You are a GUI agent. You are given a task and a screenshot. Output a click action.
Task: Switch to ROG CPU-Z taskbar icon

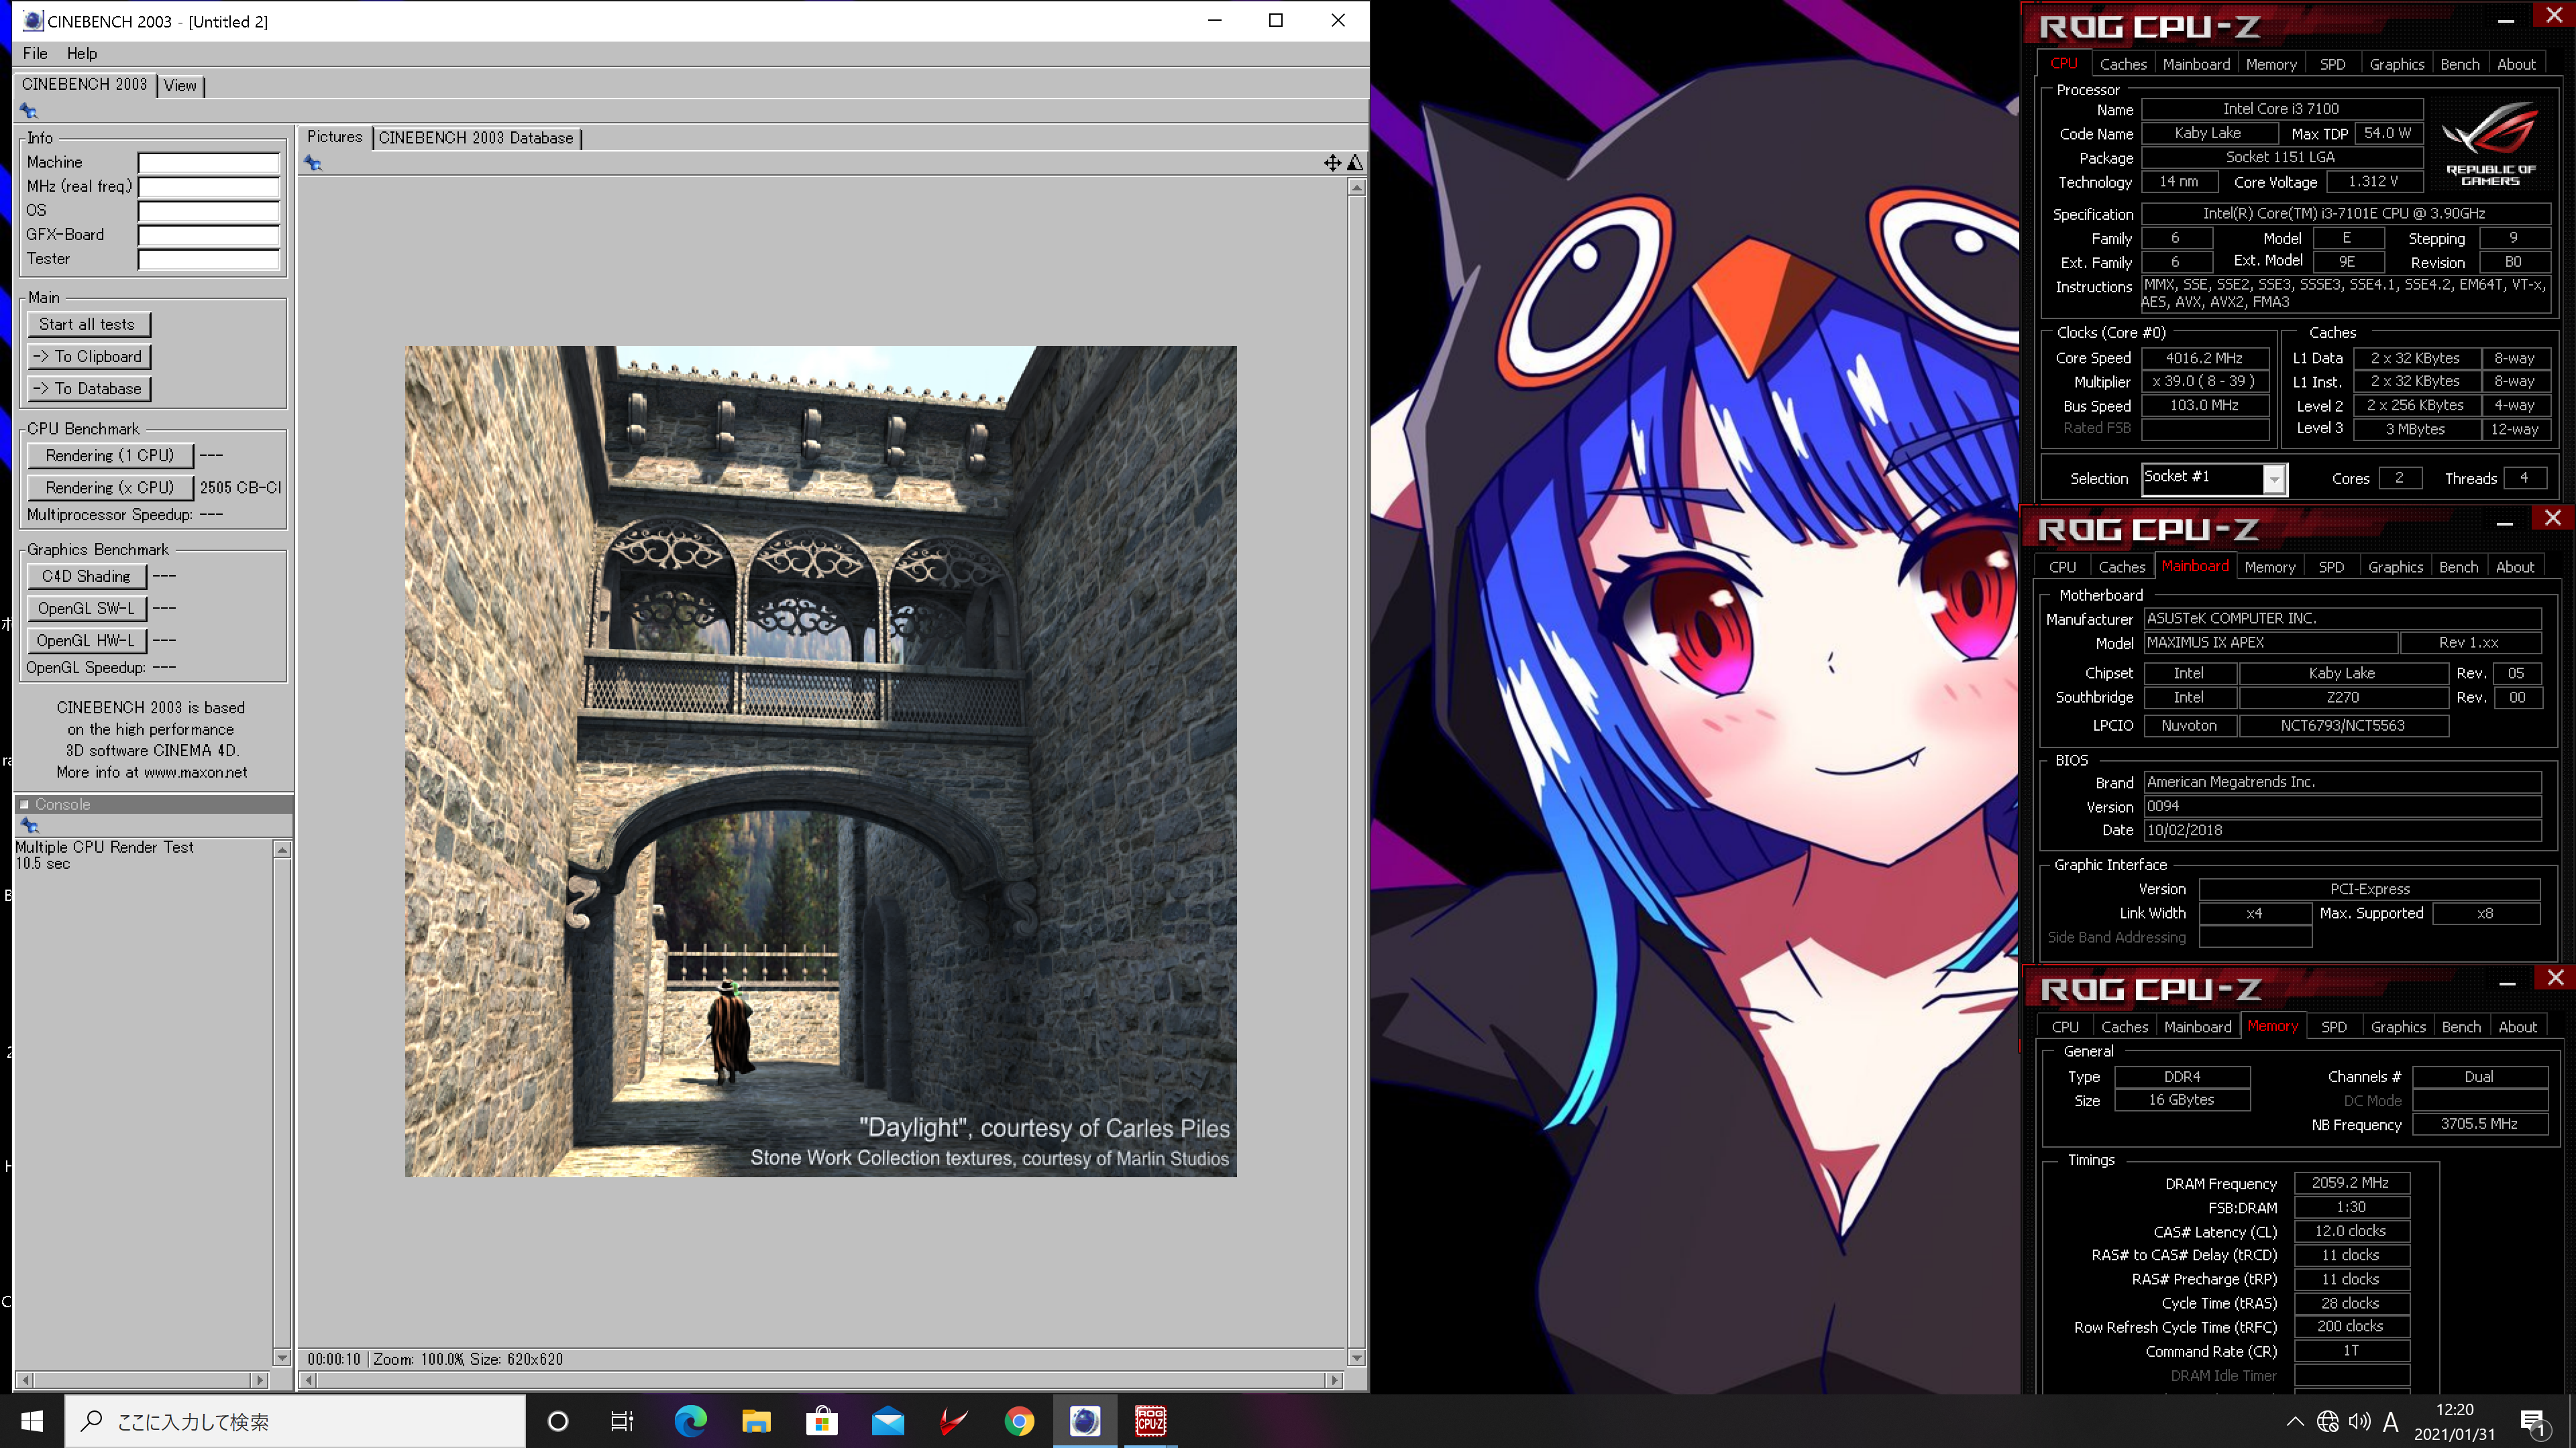[x=1150, y=1421]
